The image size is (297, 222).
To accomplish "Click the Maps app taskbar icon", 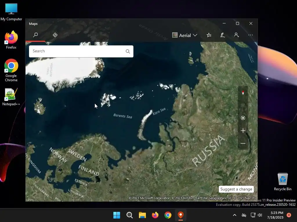I will click(181, 215).
